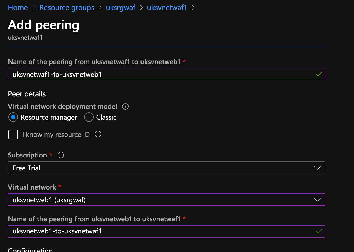
Task: Click chevron separator after Home breadcrumb
Action: pos(34,8)
